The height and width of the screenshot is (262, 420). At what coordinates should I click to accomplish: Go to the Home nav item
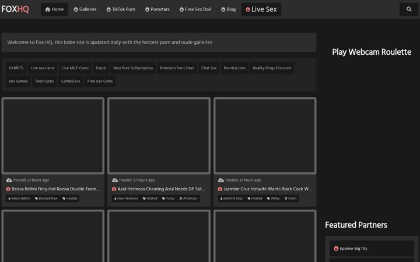(54, 9)
